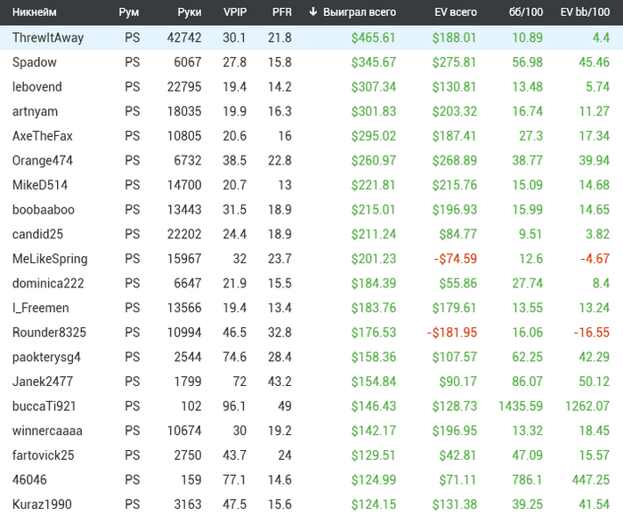Viewport: 623px width, 515px height.
Task: Click EV value $268.89
Action: (455, 161)
